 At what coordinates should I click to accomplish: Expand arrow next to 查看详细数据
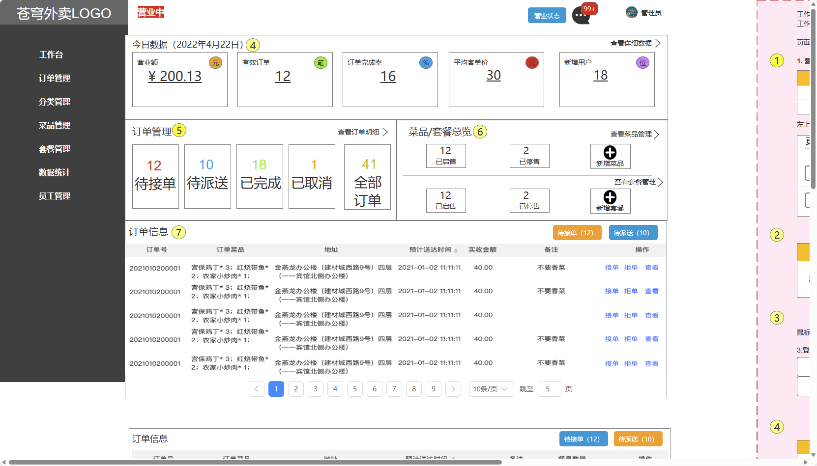click(x=658, y=43)
